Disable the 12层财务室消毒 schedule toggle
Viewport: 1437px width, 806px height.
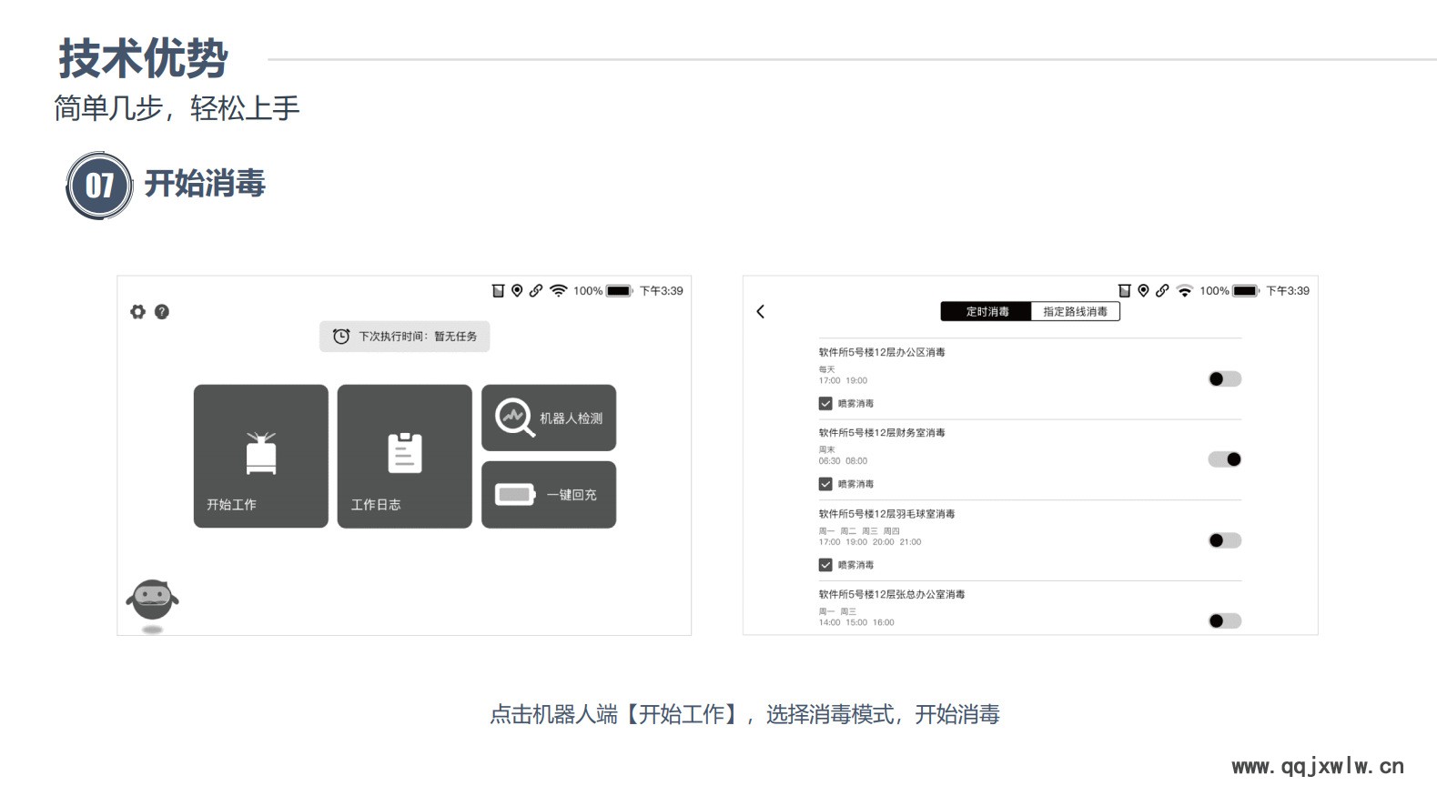[1224, 459]
